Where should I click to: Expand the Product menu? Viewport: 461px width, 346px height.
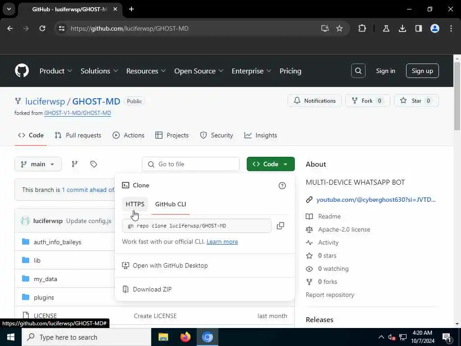point(55,71)
